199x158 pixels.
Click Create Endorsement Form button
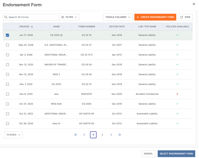click(155, 17)
